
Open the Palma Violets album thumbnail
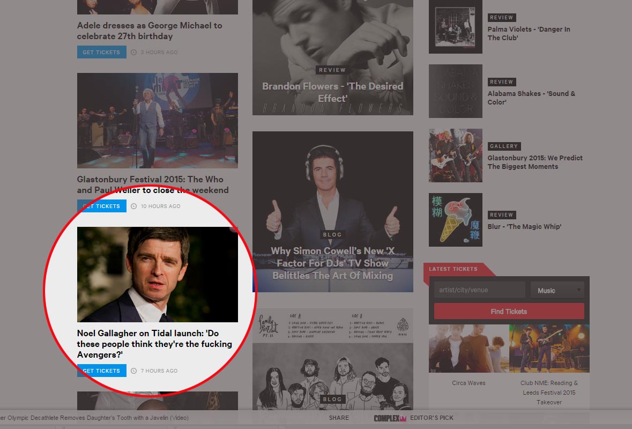[456, 27]
